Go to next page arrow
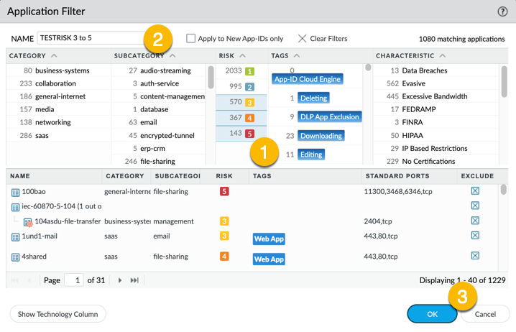Viewport: 516px width, 332px height. pos(120,280)
